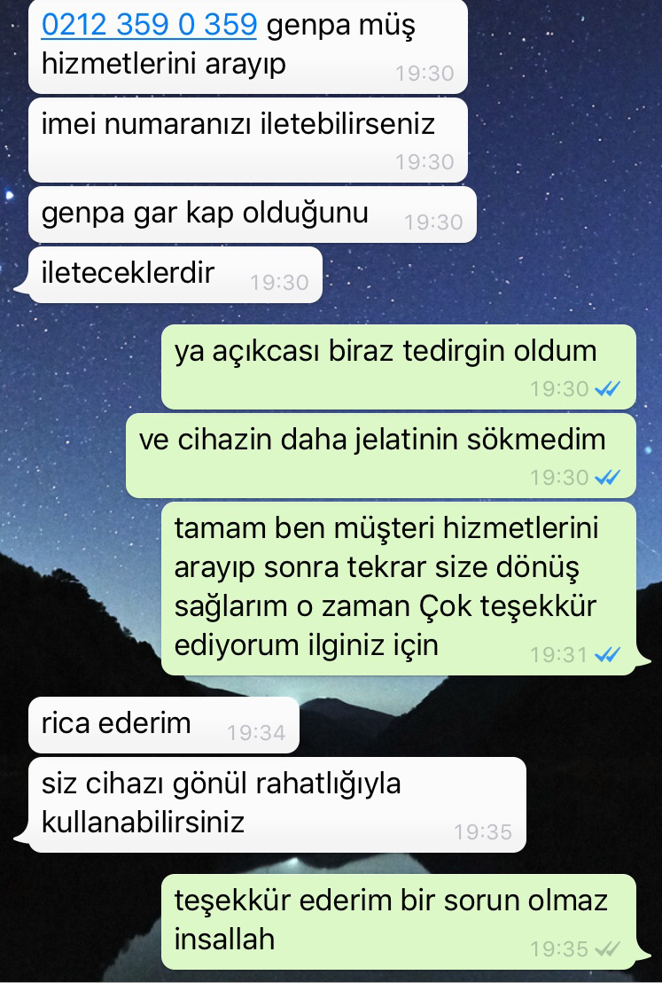Viewport: 662px width, 983px height.
Task: Tap the blue read ticks next to 19:31
Action: pyautogui.click(x=607, y=655)
